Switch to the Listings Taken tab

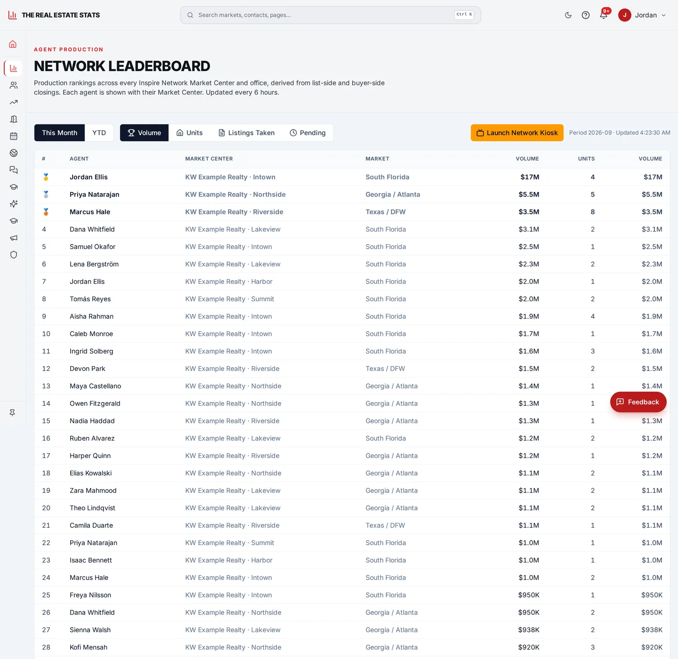pos(246,133)
